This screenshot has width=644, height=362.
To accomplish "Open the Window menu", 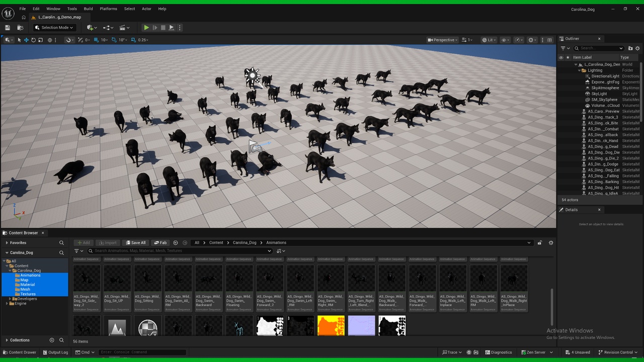I will tap(53, 9).
